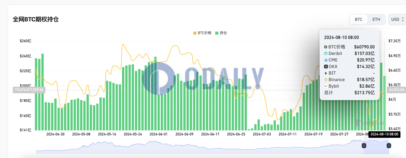This screenshot has height=158, width=406.
Task: Click the Binance value $18.57亿
Action: tap(366, 80)
